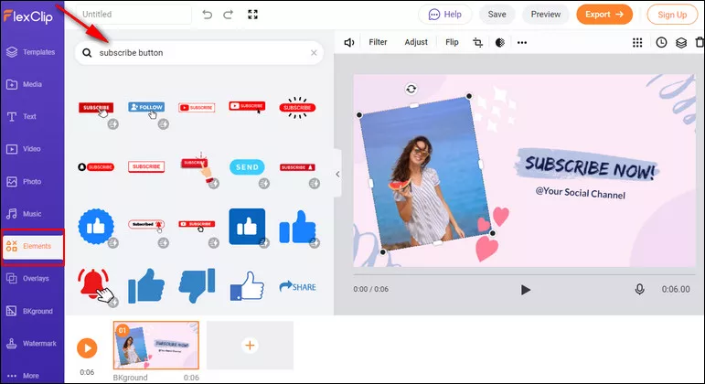This screenshot has height=384, width=705.
Task: Click the subscribe button search field
Action: click(x=198, y=53)
